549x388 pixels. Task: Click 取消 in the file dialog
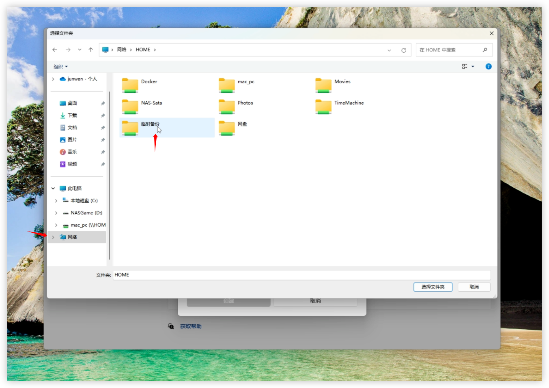(474, 287)
